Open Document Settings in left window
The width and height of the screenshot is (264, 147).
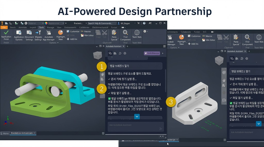pos(29,36)
